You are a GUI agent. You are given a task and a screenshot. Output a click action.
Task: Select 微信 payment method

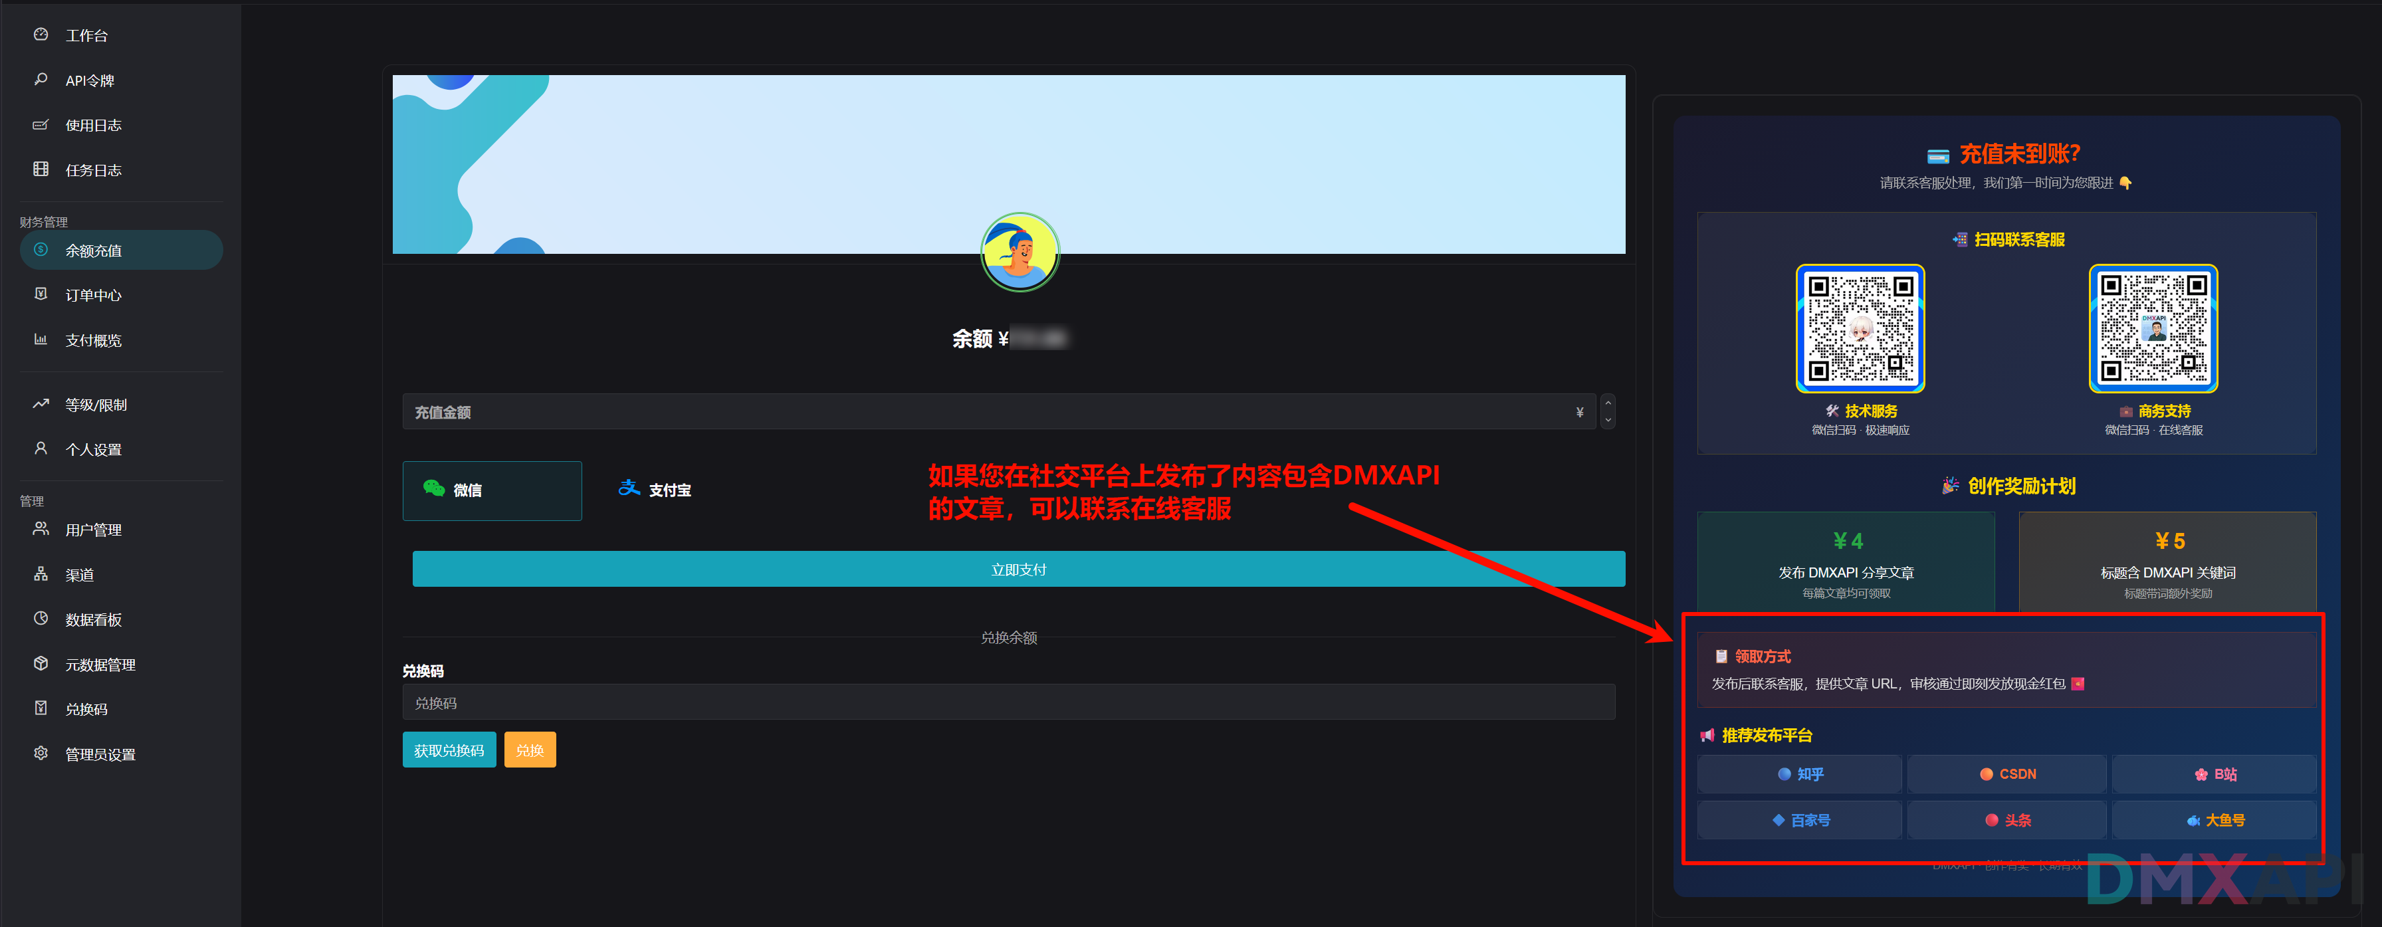point(492,490)
